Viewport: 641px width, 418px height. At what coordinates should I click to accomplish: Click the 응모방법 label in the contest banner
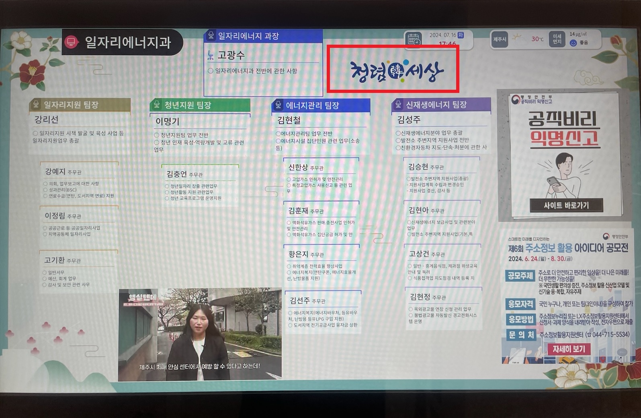(x=521, y=319)
